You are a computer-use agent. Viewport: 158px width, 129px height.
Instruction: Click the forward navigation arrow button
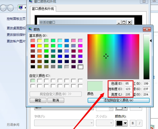click(x=11, y=8)
